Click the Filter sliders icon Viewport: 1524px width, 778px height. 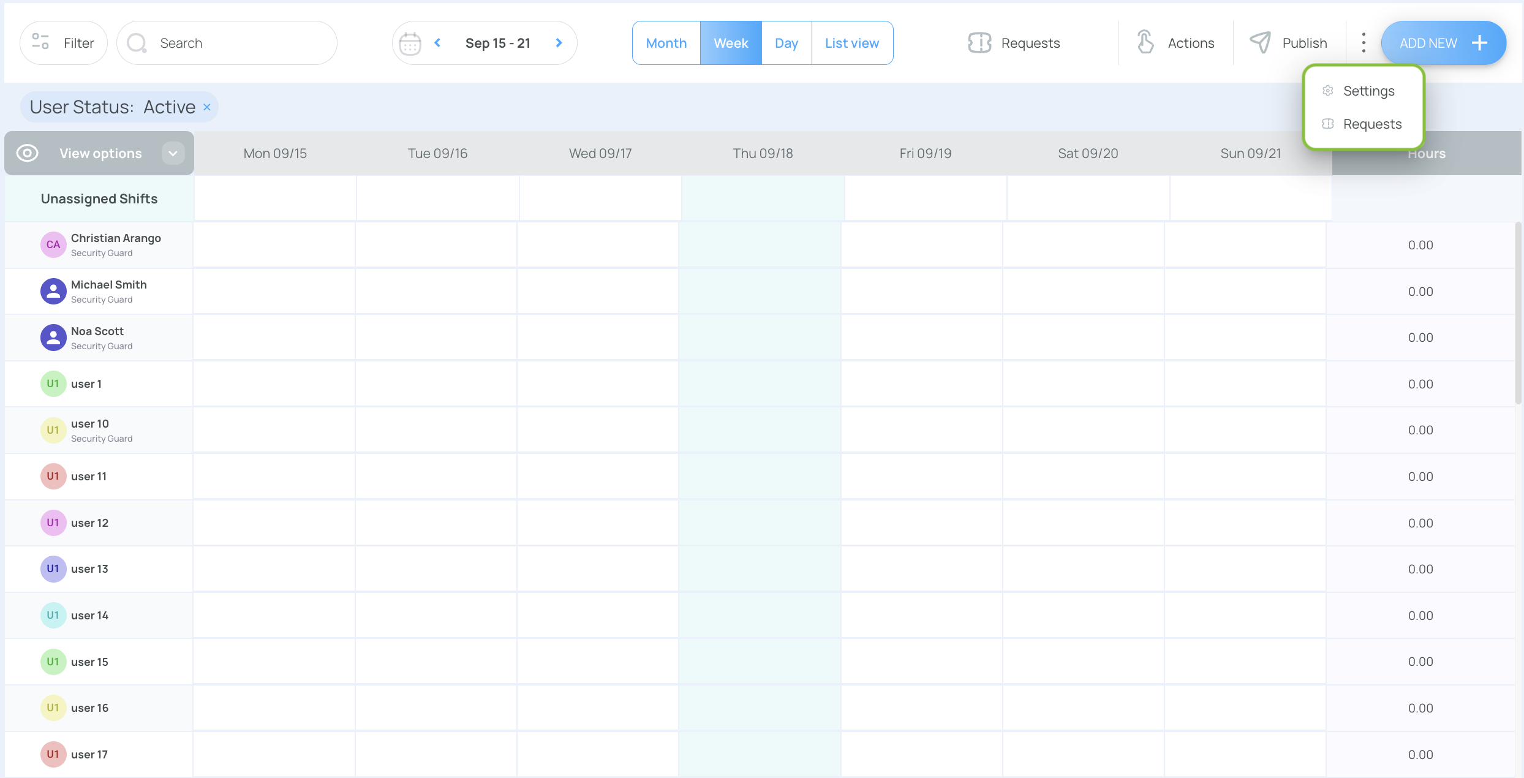[x=40, y=42]
